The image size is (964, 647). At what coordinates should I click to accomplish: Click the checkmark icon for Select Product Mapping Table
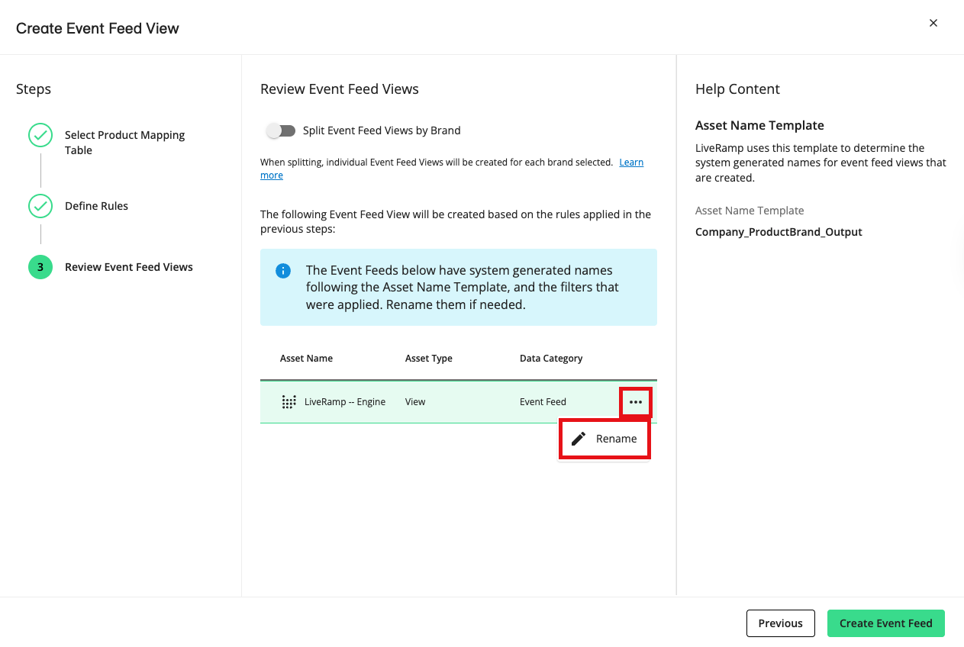pyautogui.click(x=40, y=135)
